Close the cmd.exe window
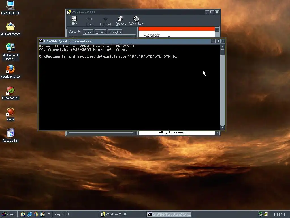The width and height of the screenshot is (290, 218). pos(223,41)
